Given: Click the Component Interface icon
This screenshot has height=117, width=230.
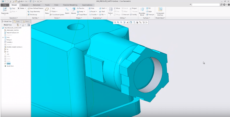Looking at the screenshot, I should pyautogui.click(x=160, y=11).
